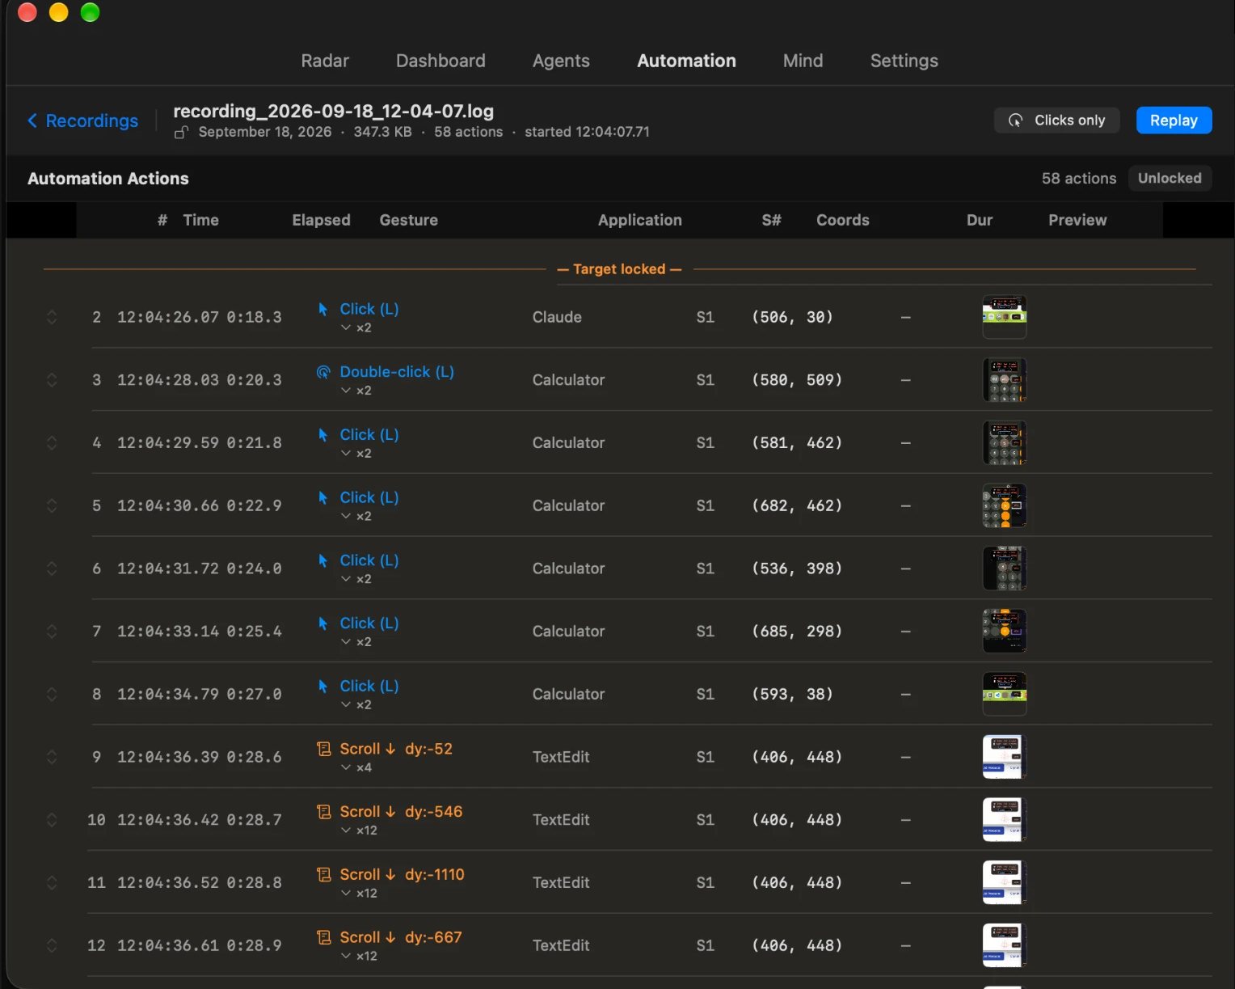
Task: Click the cursor icon in row 5
Action: [323, 497]
